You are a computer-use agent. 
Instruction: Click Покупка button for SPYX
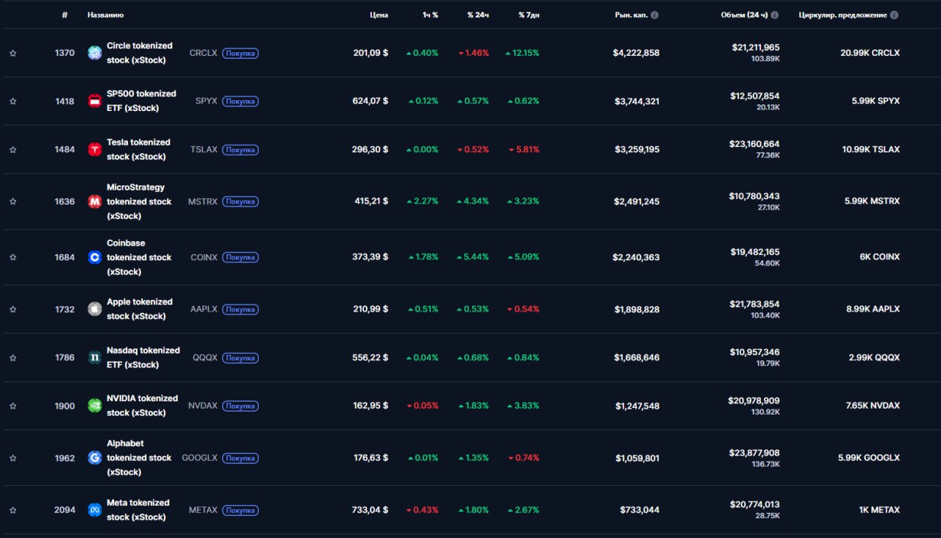point(240,101)
